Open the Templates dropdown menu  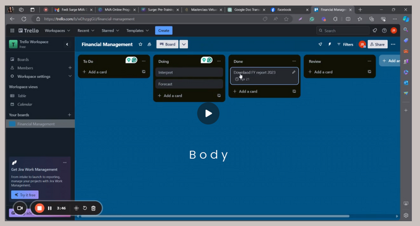(x=137, y=30)
